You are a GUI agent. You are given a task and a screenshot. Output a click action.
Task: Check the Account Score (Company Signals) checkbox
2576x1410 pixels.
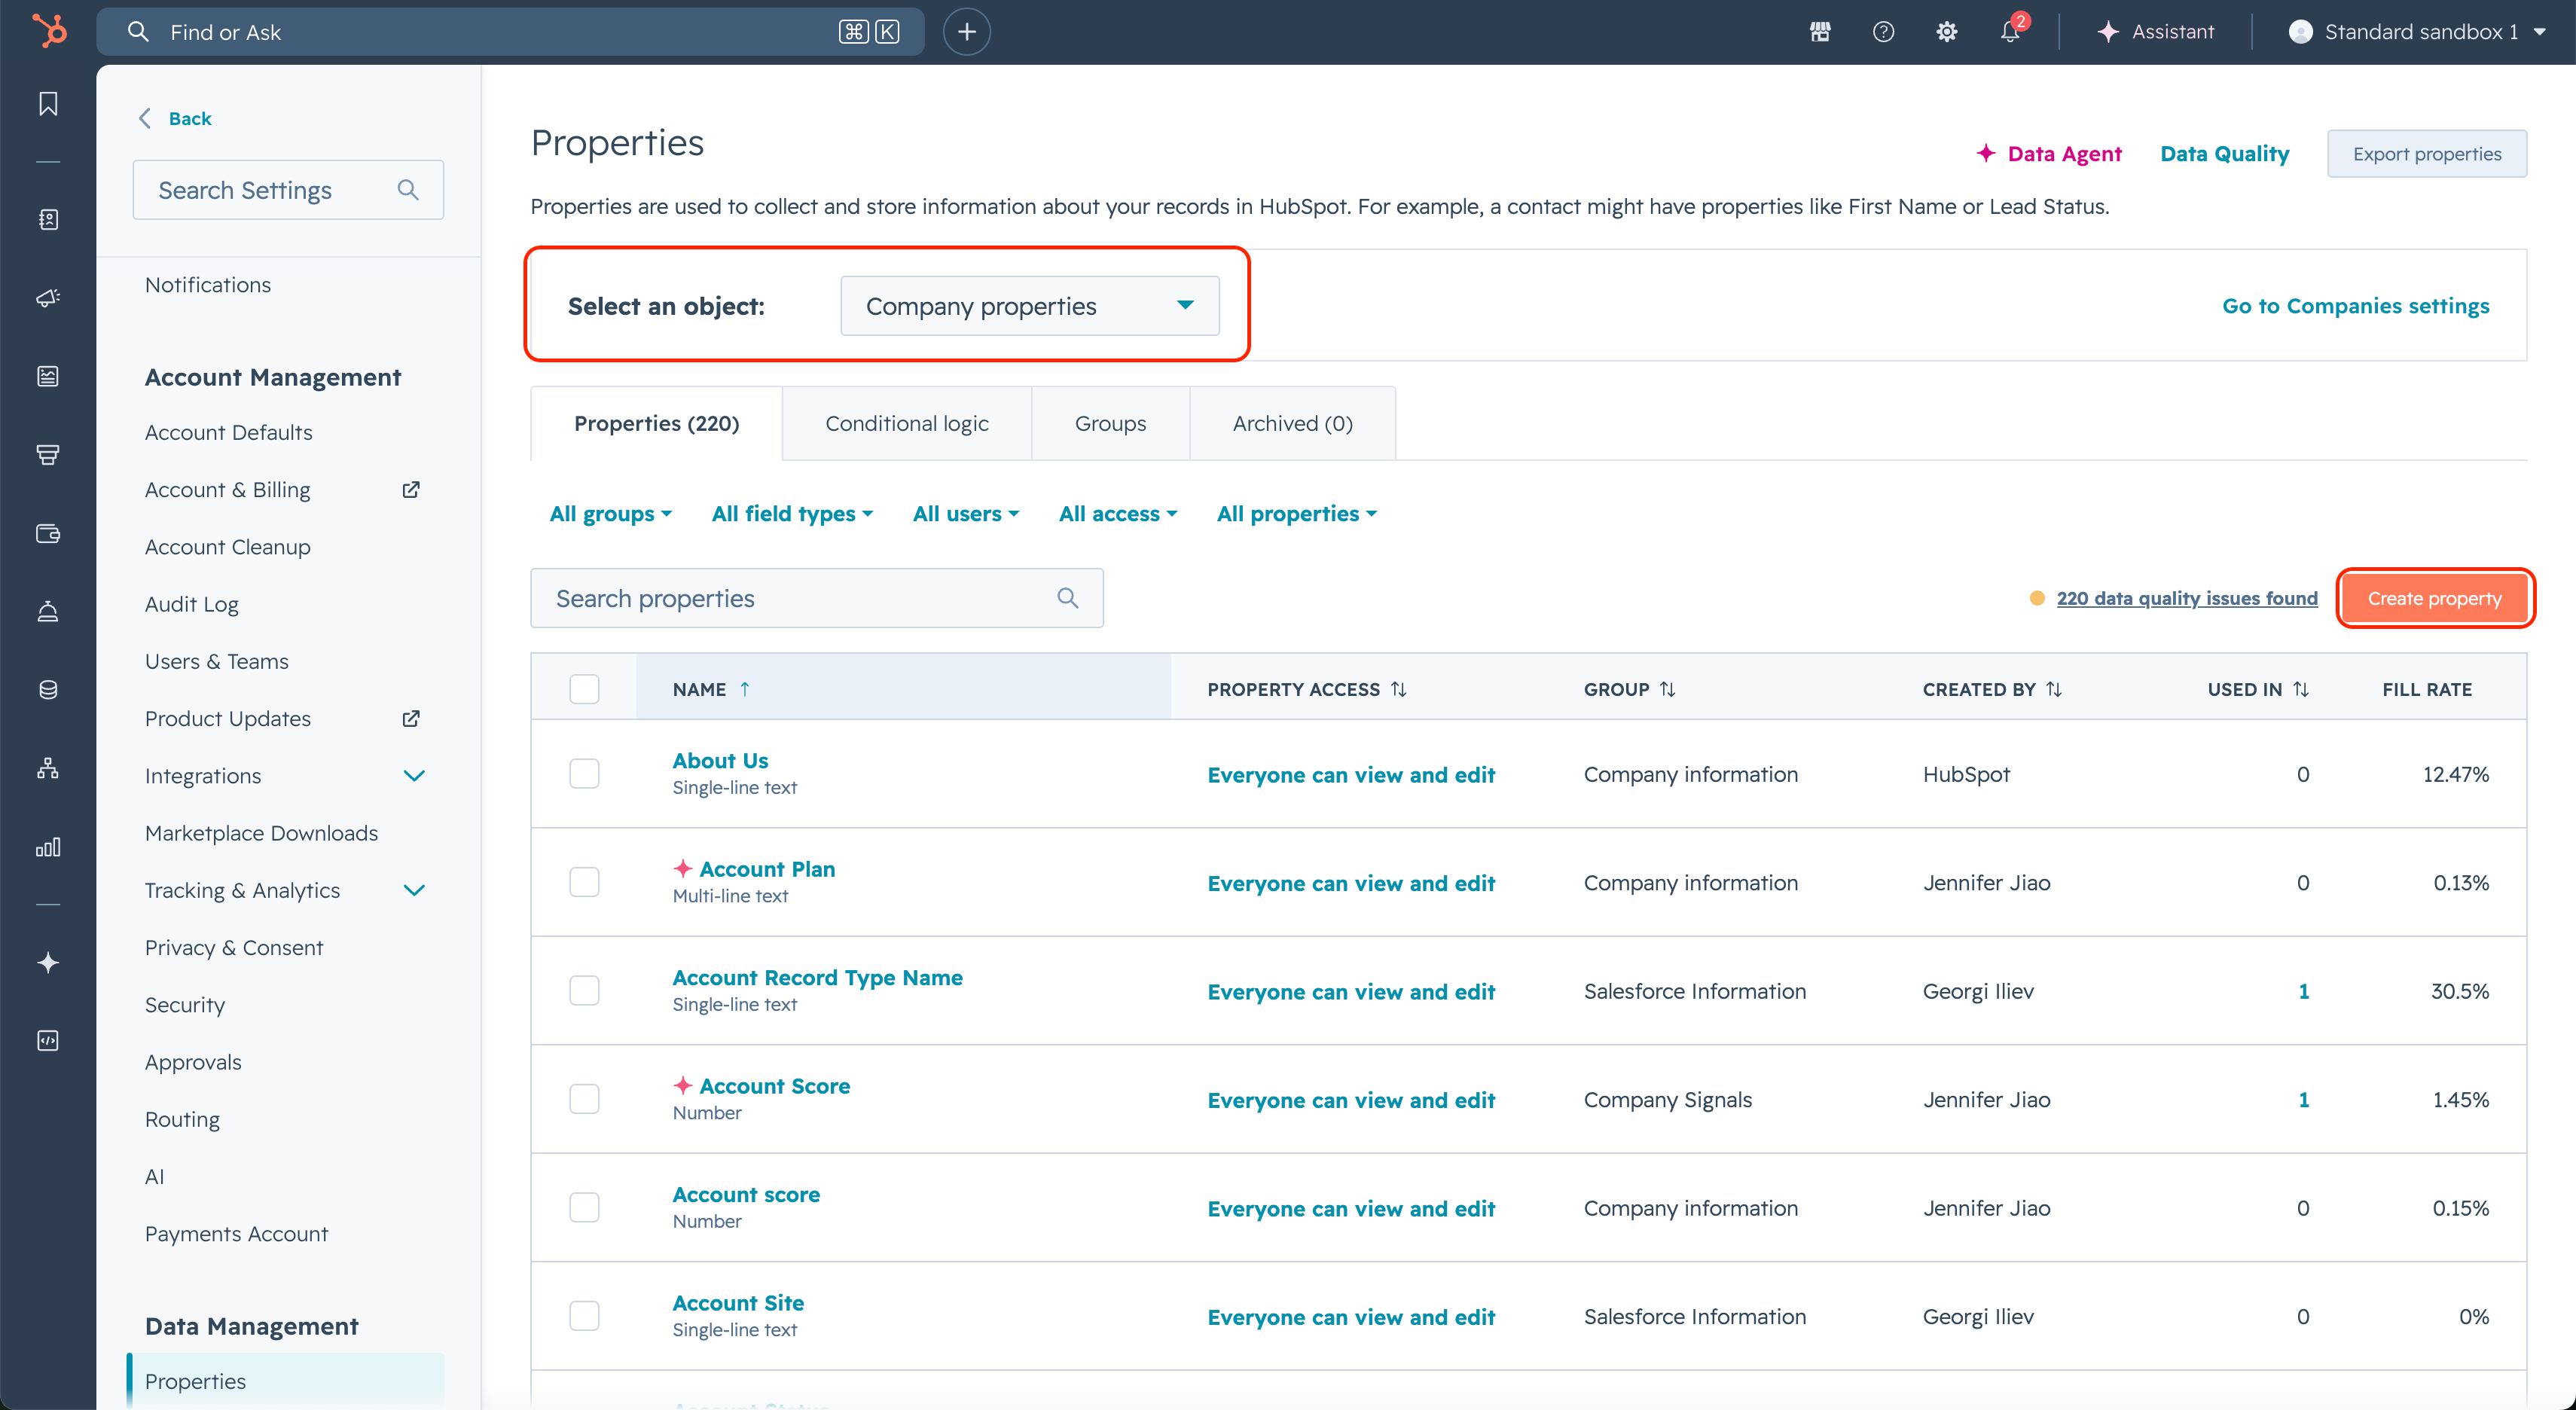coord(584,1099)
